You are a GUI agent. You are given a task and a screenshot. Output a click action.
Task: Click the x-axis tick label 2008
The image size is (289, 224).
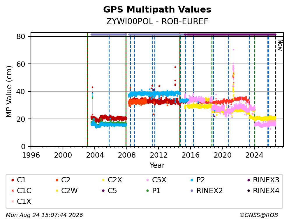click(127, 155)
